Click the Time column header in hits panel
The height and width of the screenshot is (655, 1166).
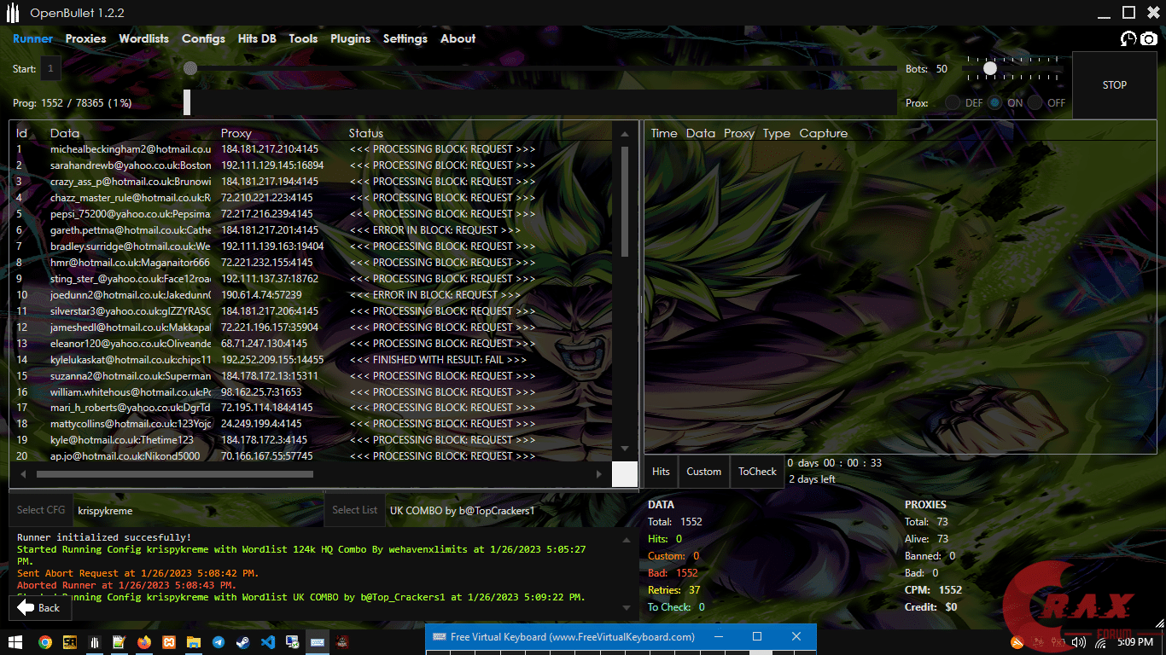click(x=664, y=133)
